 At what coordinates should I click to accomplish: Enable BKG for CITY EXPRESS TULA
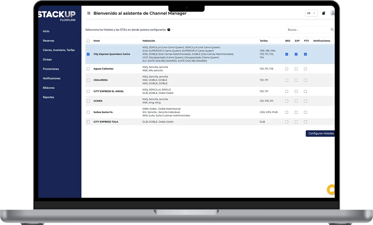pos(287,122)
